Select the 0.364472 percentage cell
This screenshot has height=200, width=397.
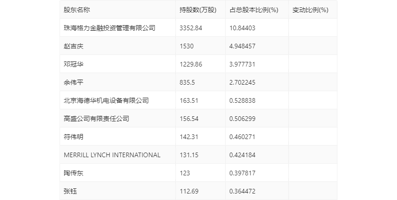click(x=242, y=191)
